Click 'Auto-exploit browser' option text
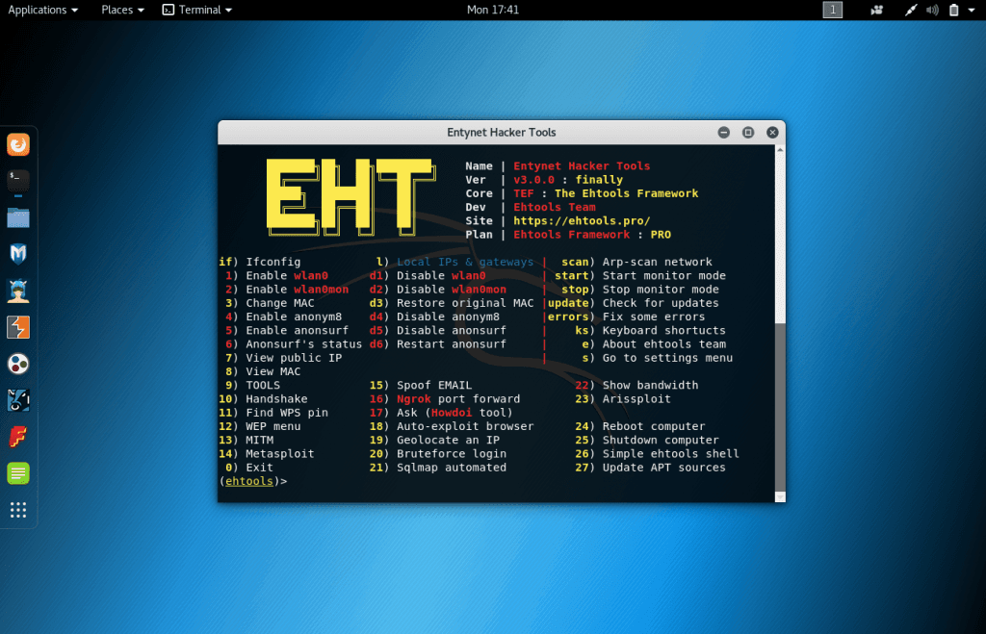This screenshot has width=986, height=634. pos(465,426)
